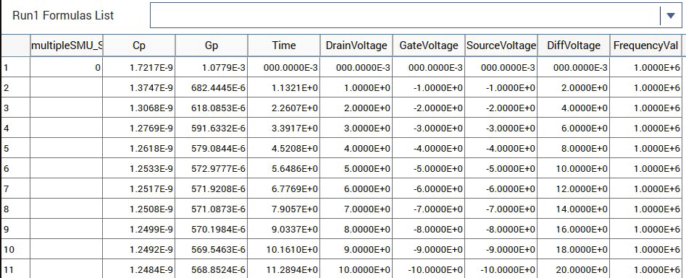686x278 pixels.
Task: Select the DiffVoltage column header
Action: 574,45
